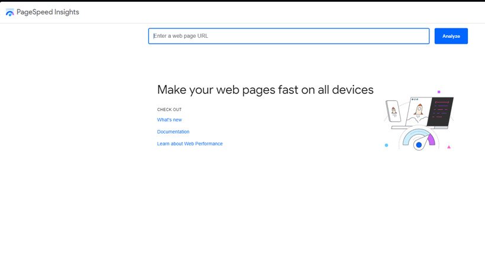Viewport: 485px width, 270px height.
Task: Click the PageSpeed Insights logo icon
Action: tap(10, 12)
